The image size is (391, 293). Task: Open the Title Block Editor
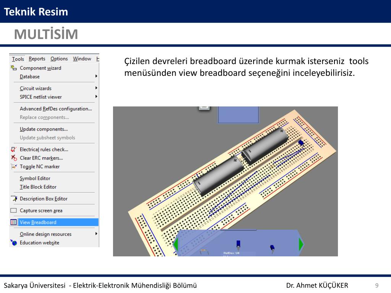tap(38, 187)
